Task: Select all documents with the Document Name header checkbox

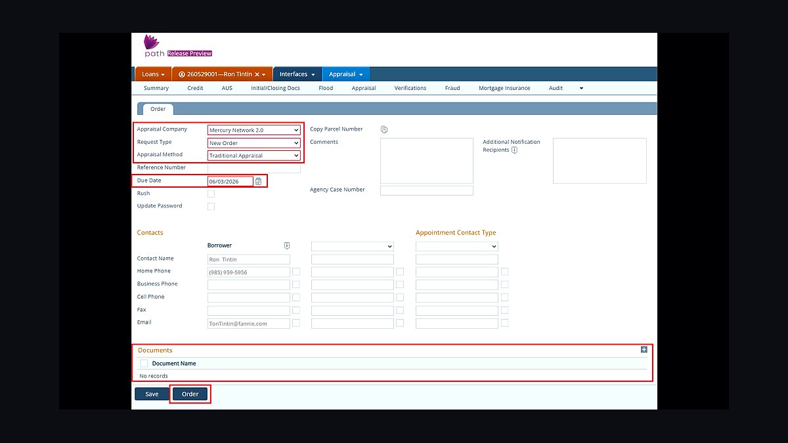Action: tap(144, 363)
